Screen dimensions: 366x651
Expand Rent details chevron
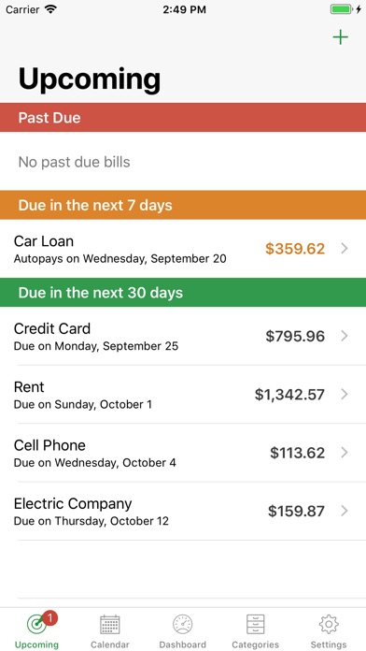[x=344, y=394]
